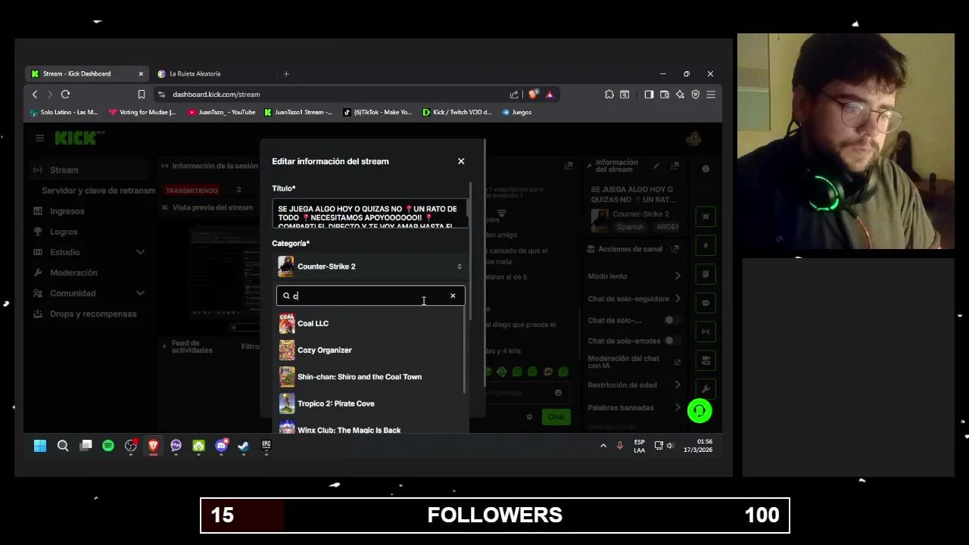Reload the dashboard page
Screen dimensions: 969x545
pos(65,95)
